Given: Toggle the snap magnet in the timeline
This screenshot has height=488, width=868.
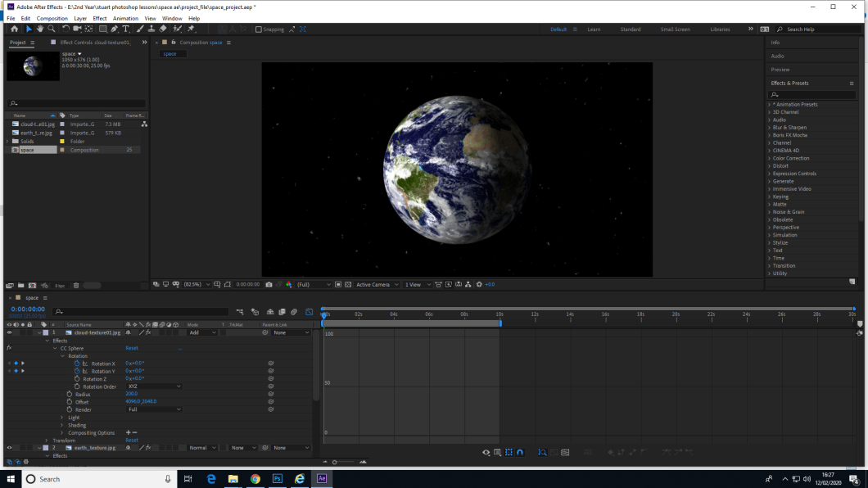Looking at the screenshot, I should click(519, 451).
